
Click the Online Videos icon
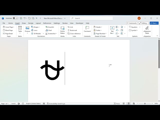62,28
